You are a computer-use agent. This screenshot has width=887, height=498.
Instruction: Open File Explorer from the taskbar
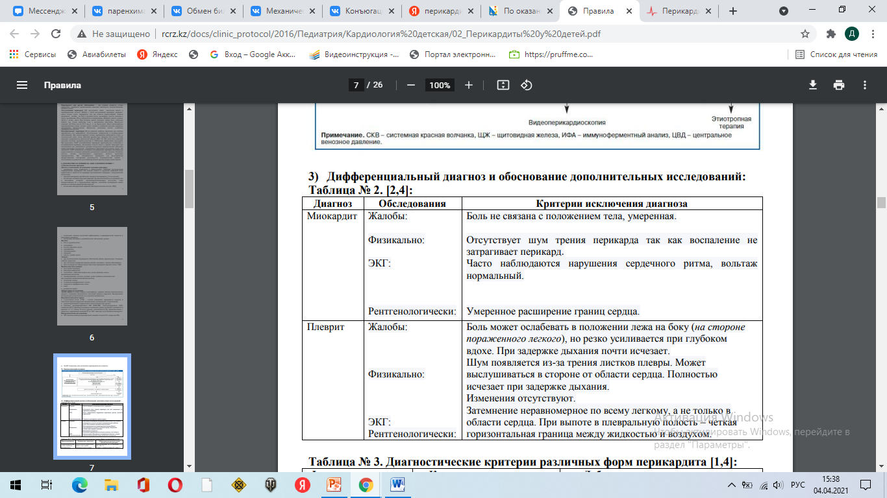112,484
